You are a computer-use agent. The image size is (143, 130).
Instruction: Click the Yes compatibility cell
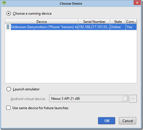coord(131,27)
